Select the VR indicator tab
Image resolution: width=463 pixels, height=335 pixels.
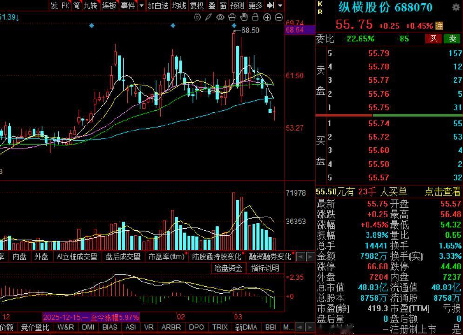(x=149, y=327)
